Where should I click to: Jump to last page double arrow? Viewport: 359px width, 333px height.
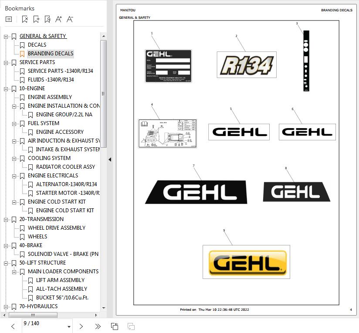click(x=98, y=326)
